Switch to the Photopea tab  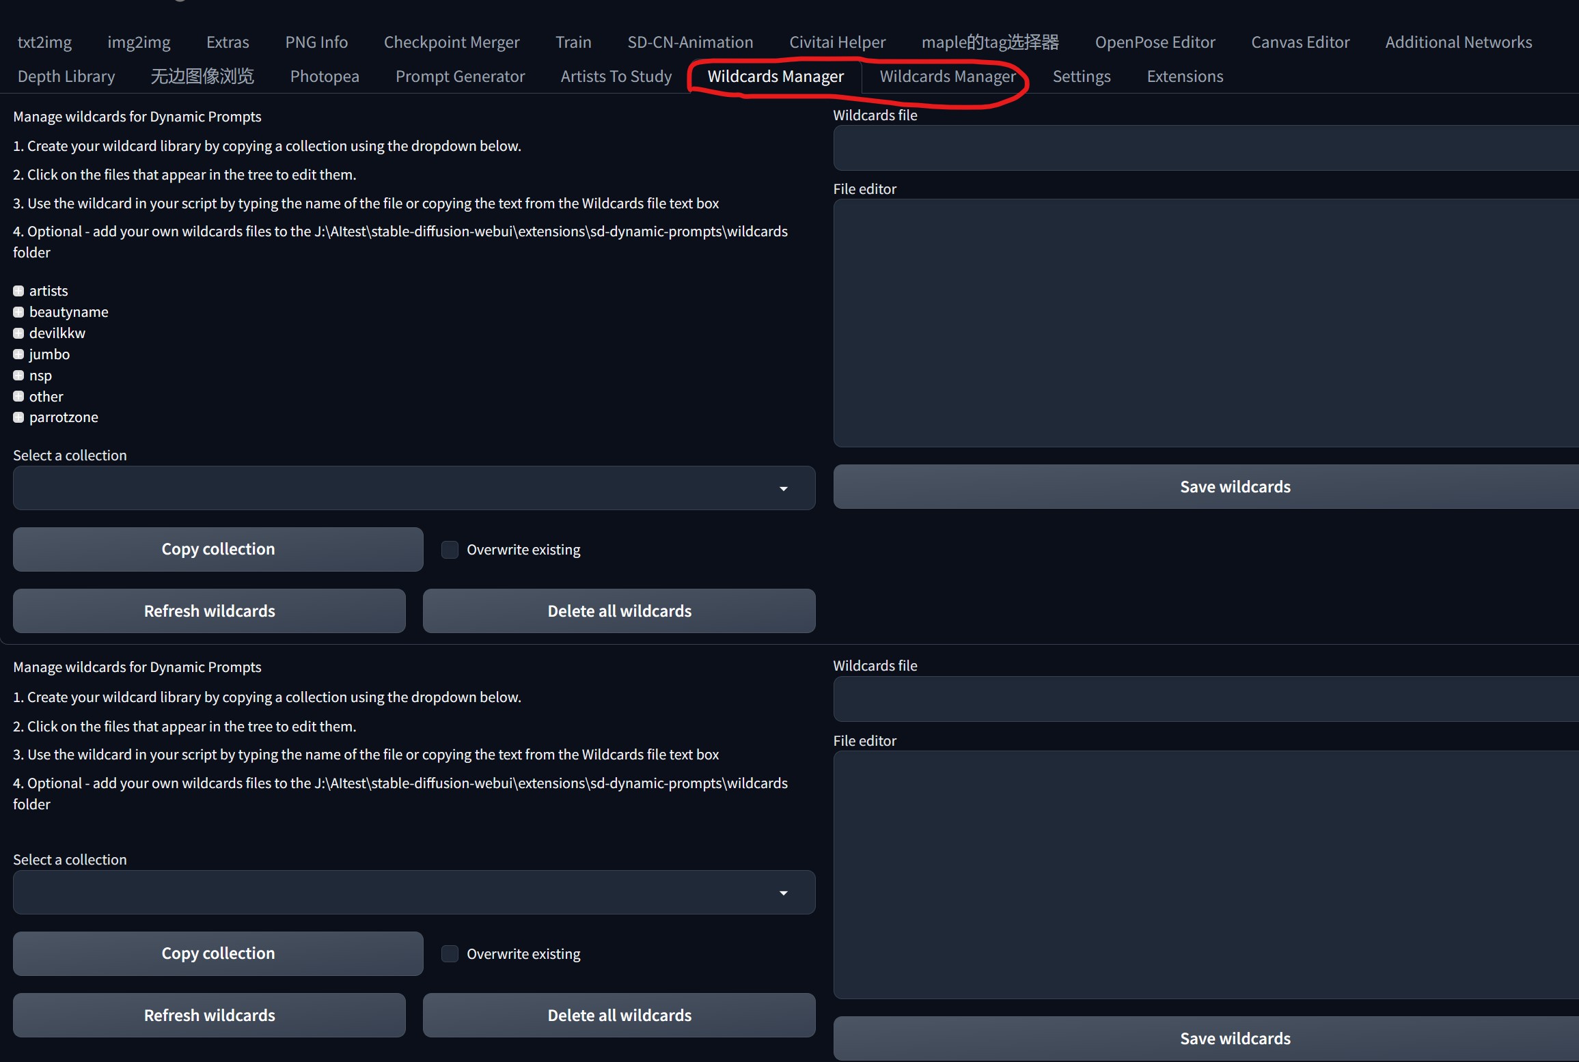(324, 76)
